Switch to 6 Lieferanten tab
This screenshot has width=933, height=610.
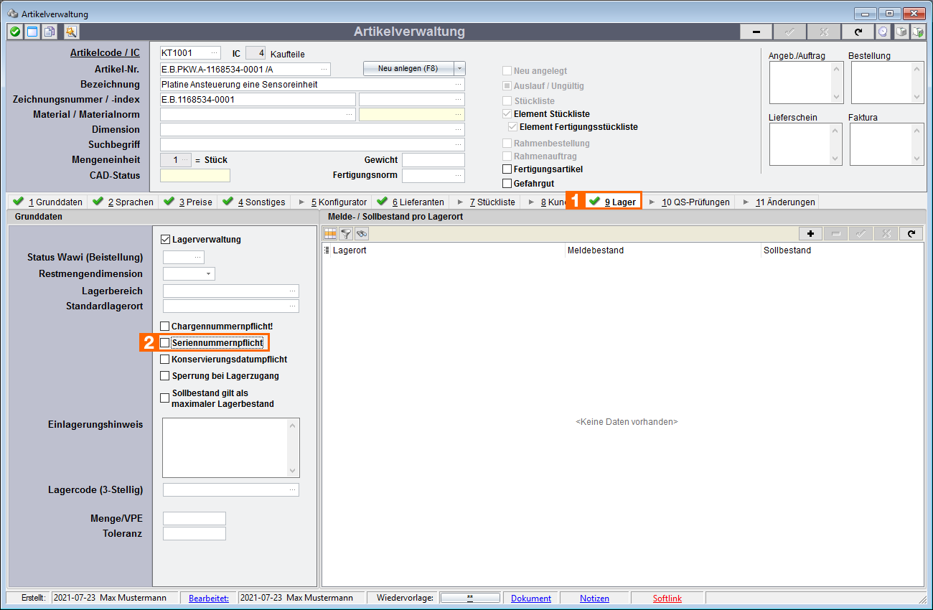click(x=411, y=202)
